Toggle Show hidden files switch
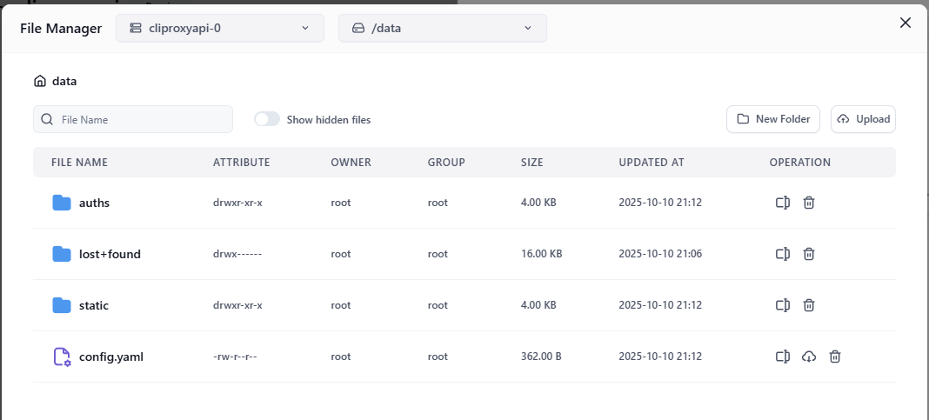 coord(267,119)
